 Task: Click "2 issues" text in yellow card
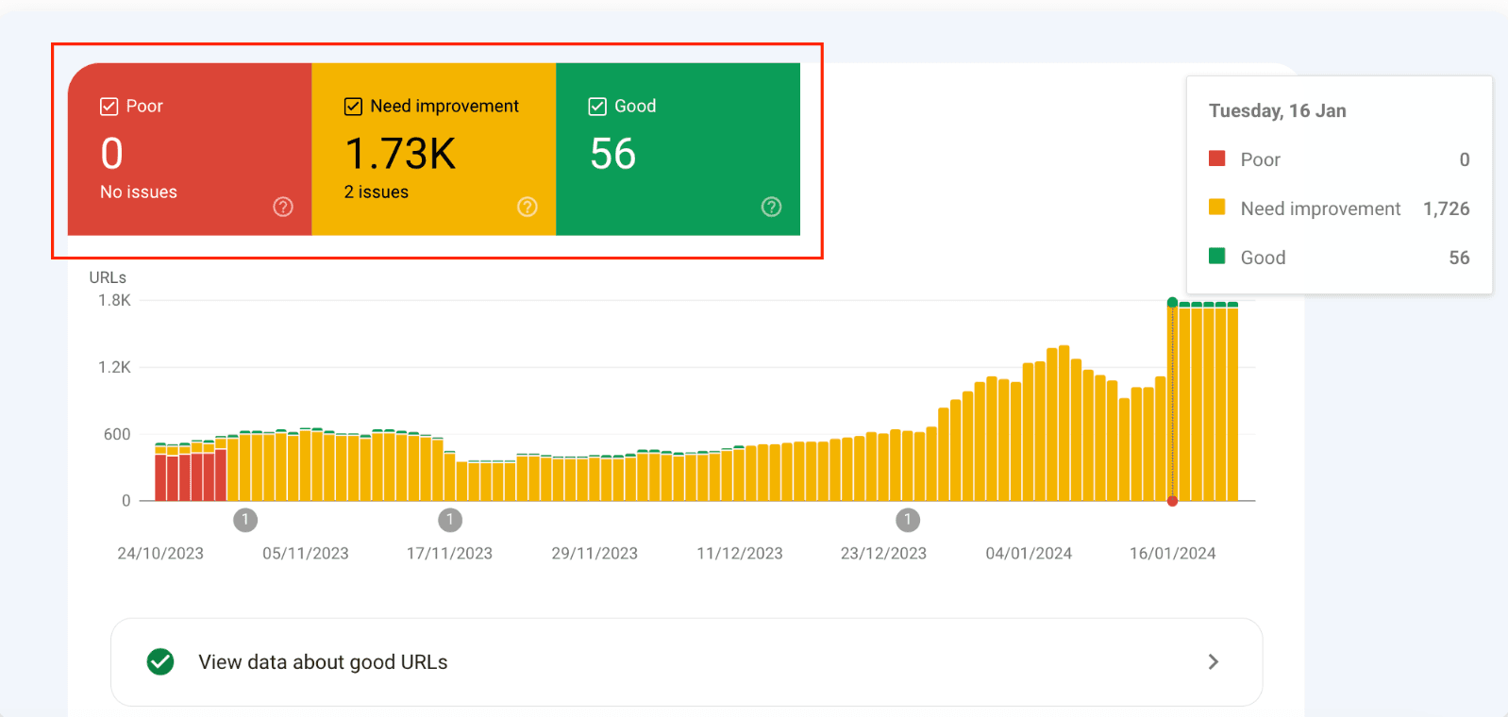tap(376, 192)
